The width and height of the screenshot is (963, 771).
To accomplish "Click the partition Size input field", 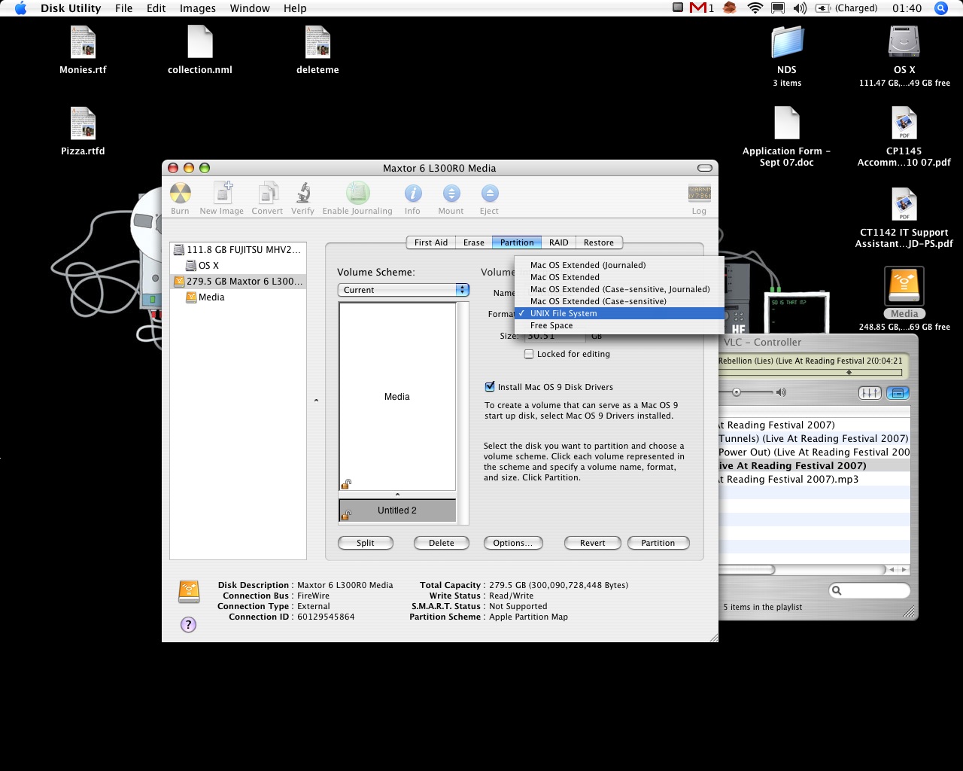I will pos(554,337).
